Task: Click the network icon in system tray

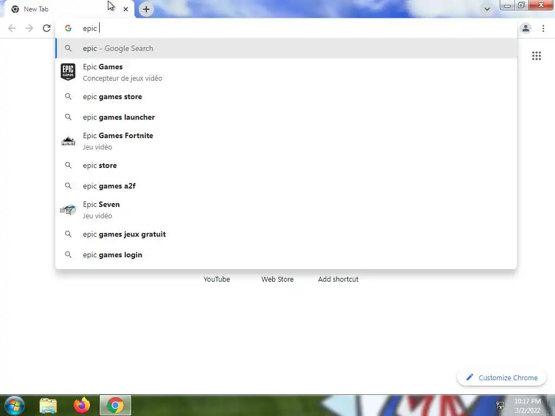Action: 500,405
